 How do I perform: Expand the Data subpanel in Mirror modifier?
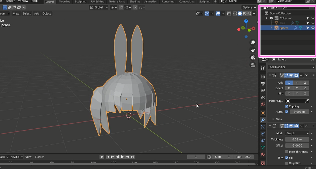273,119
